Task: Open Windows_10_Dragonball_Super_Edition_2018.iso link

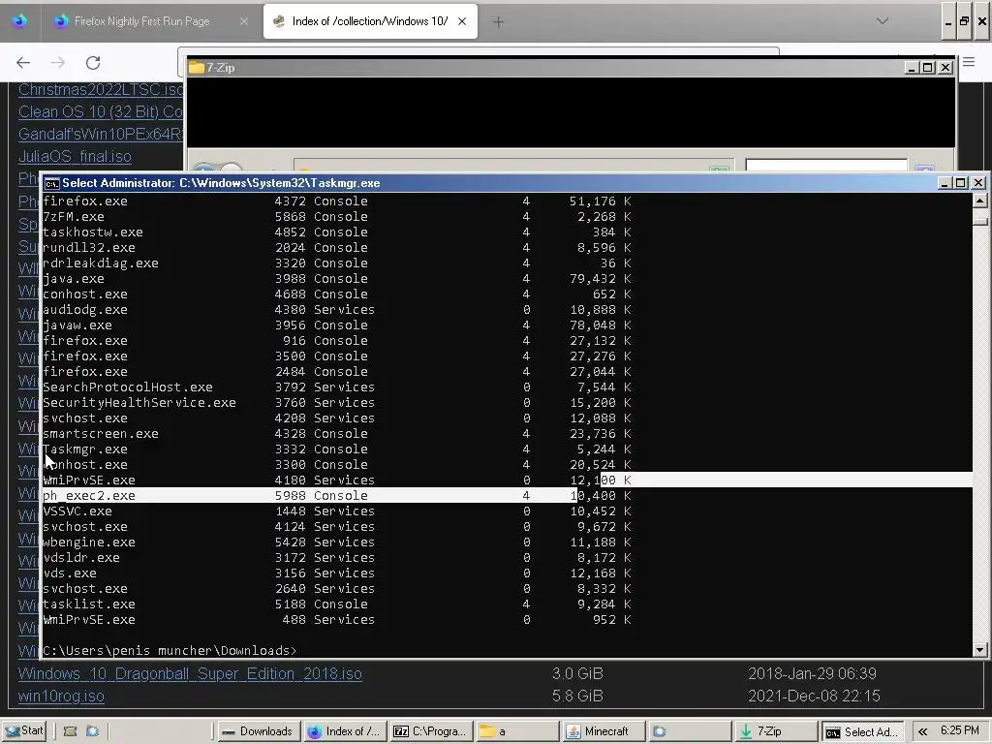Action: coord(190,674)
